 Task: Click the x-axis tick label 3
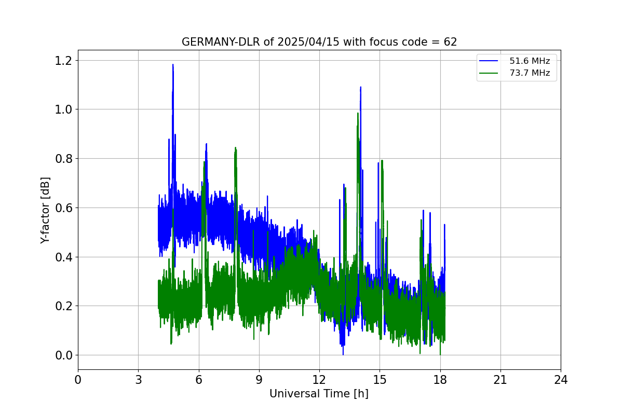[x=138, y=380]
